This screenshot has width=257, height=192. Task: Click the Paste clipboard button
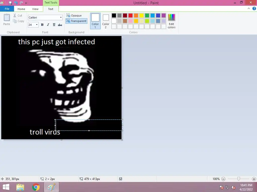pos(7,19)
